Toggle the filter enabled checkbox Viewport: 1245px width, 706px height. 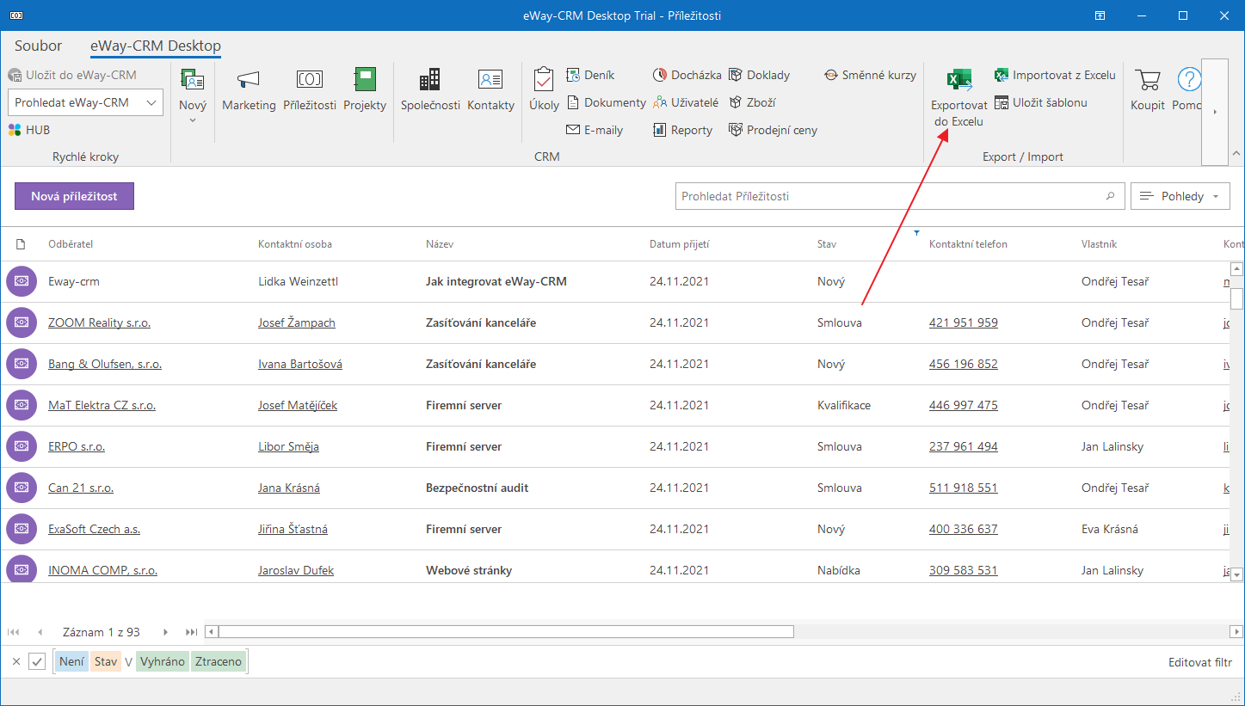pyautogui.click(x=37, y=661)
